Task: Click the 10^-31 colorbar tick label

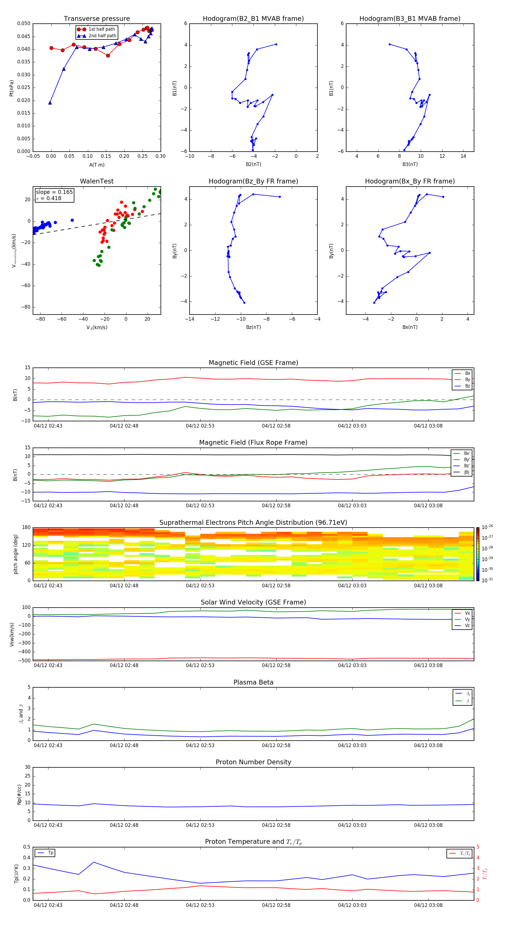Action: [x=487, y=580]
